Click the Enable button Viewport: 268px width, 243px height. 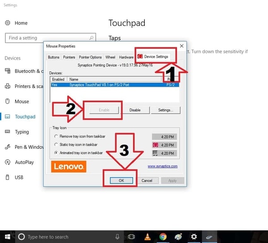click(104, 110)
